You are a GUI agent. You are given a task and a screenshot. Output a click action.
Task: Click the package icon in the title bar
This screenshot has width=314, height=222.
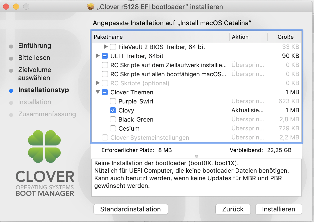(91, 7)
